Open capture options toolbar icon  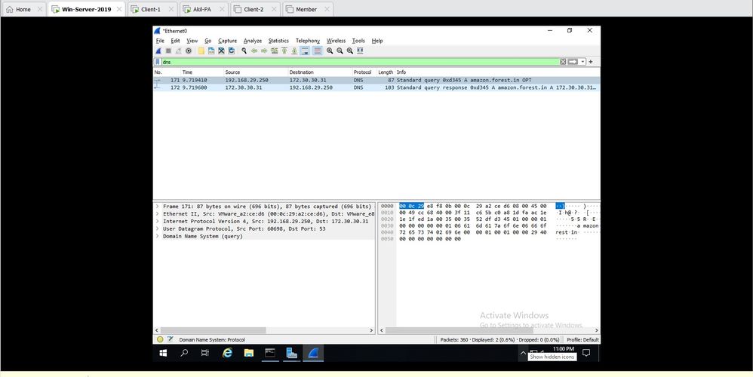point(189,51)
